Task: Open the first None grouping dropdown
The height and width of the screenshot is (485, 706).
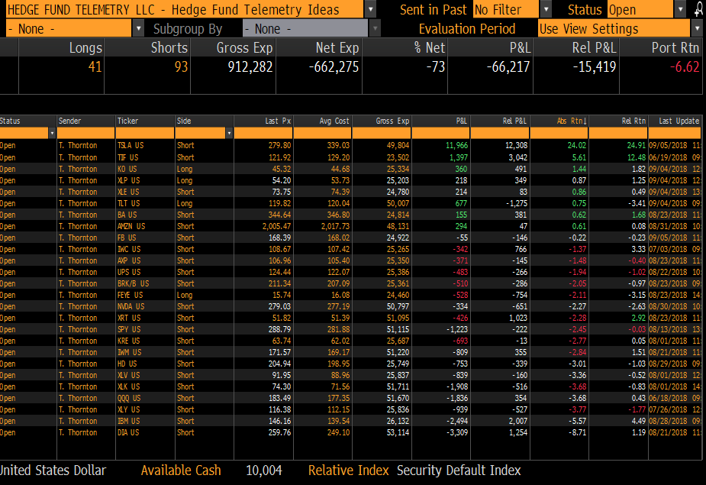Action: pos(138,28)
